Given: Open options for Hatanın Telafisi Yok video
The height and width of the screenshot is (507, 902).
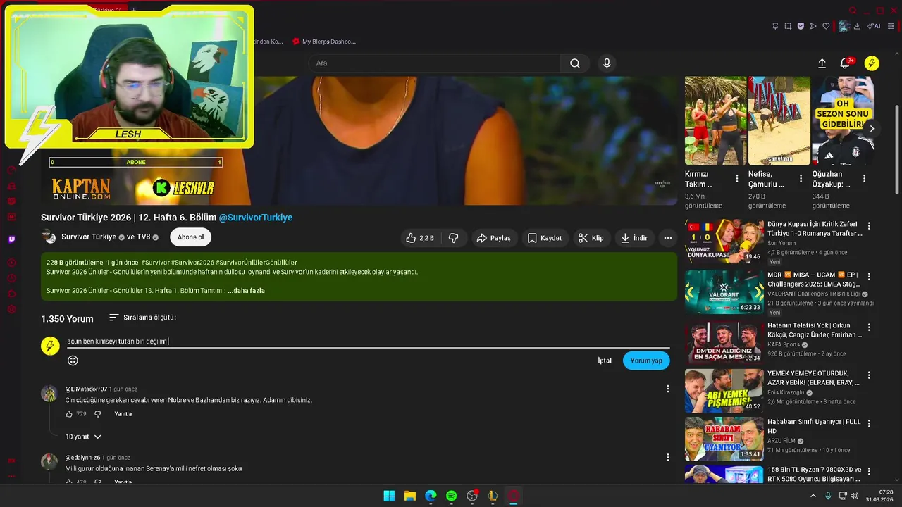Looking at the screenshot, I should click(x=869, y=327).
